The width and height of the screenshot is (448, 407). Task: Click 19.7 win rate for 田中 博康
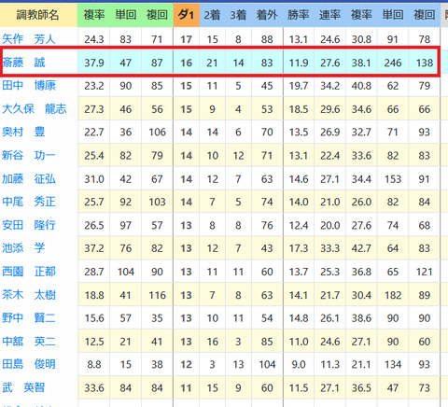(x=299, y=86)
